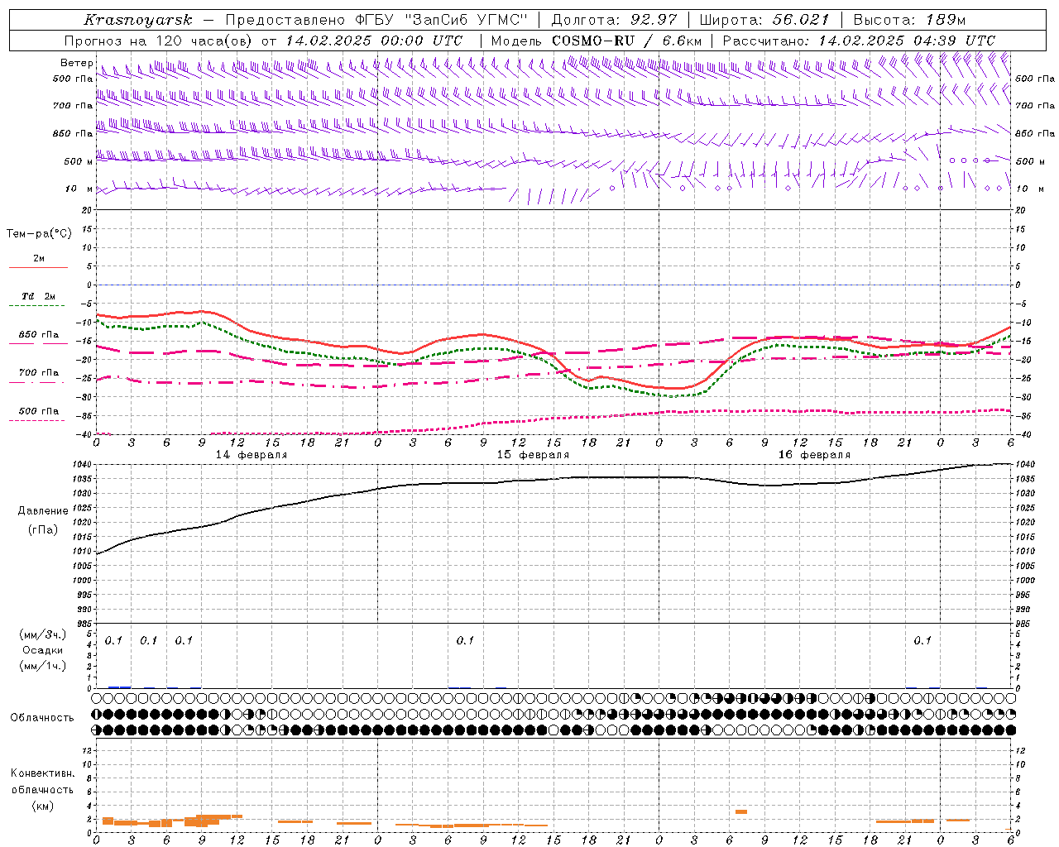Click the "Давление" pressure panel label
Viewport: 1059px width, 847px height.
[43, 511]
